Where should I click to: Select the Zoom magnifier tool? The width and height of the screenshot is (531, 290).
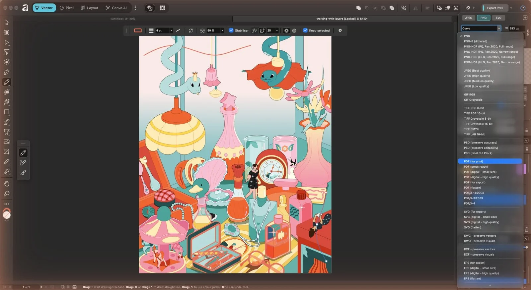[x=7, y=194]
